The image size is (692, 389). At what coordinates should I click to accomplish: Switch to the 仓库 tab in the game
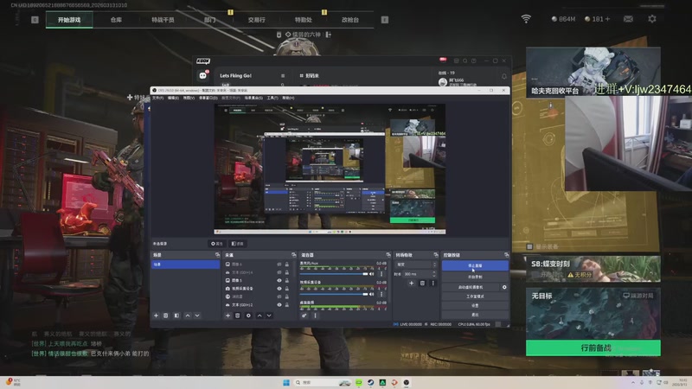(x=116, y=20)
